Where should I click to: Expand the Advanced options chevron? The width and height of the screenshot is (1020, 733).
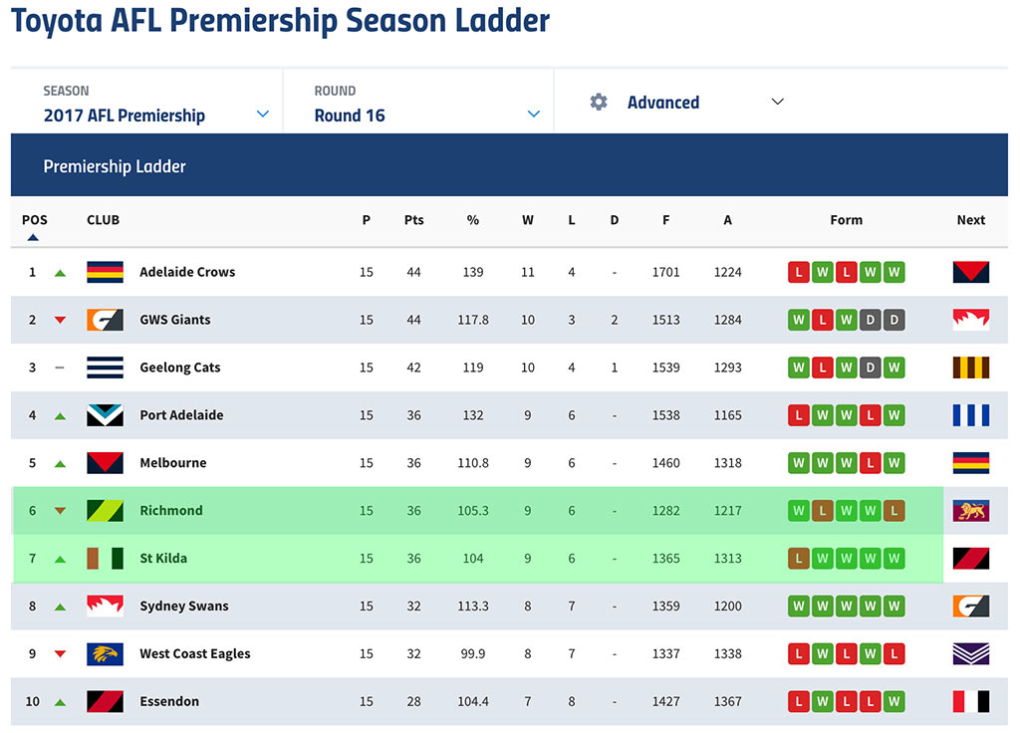(777, 102)
